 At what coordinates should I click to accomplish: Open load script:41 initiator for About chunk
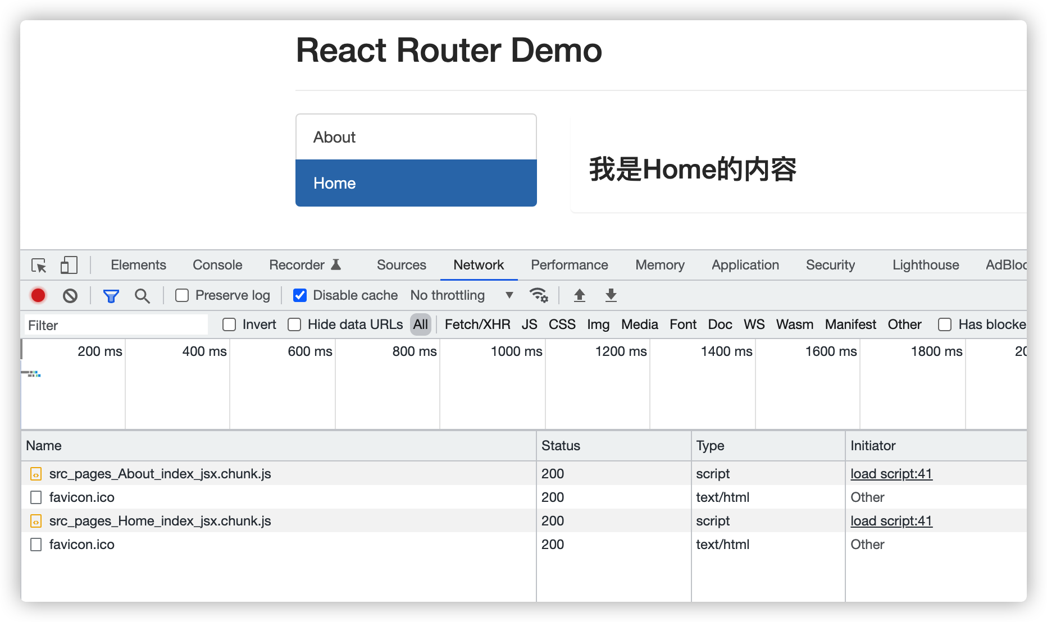tap(891, 474)
